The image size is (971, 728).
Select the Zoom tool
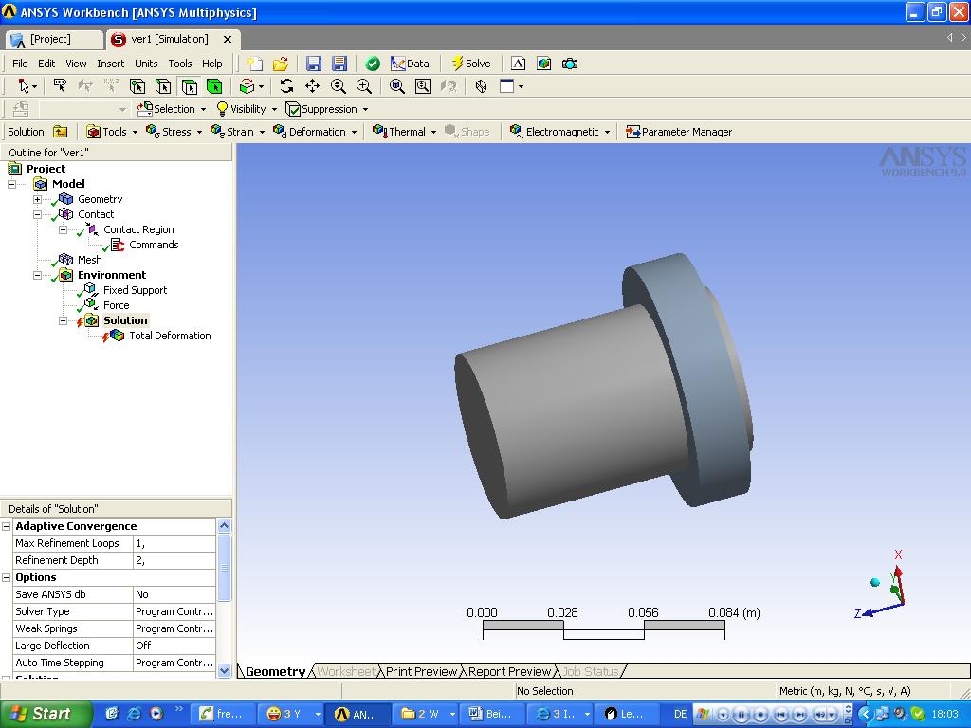tap(339, 86)
